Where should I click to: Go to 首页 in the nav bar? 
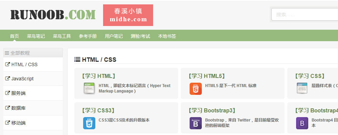(15, 36)
